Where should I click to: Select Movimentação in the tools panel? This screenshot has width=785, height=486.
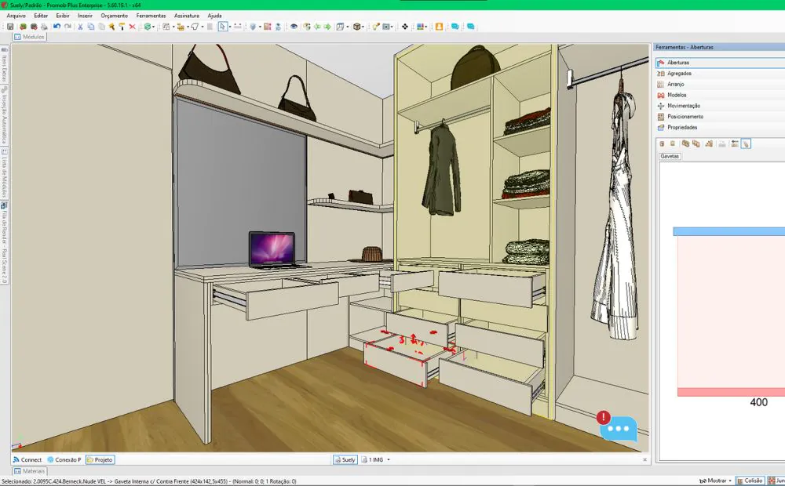click(x=683, y=106)
